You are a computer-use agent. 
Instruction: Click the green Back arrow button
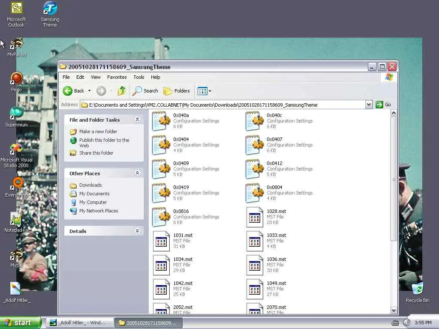73,91
